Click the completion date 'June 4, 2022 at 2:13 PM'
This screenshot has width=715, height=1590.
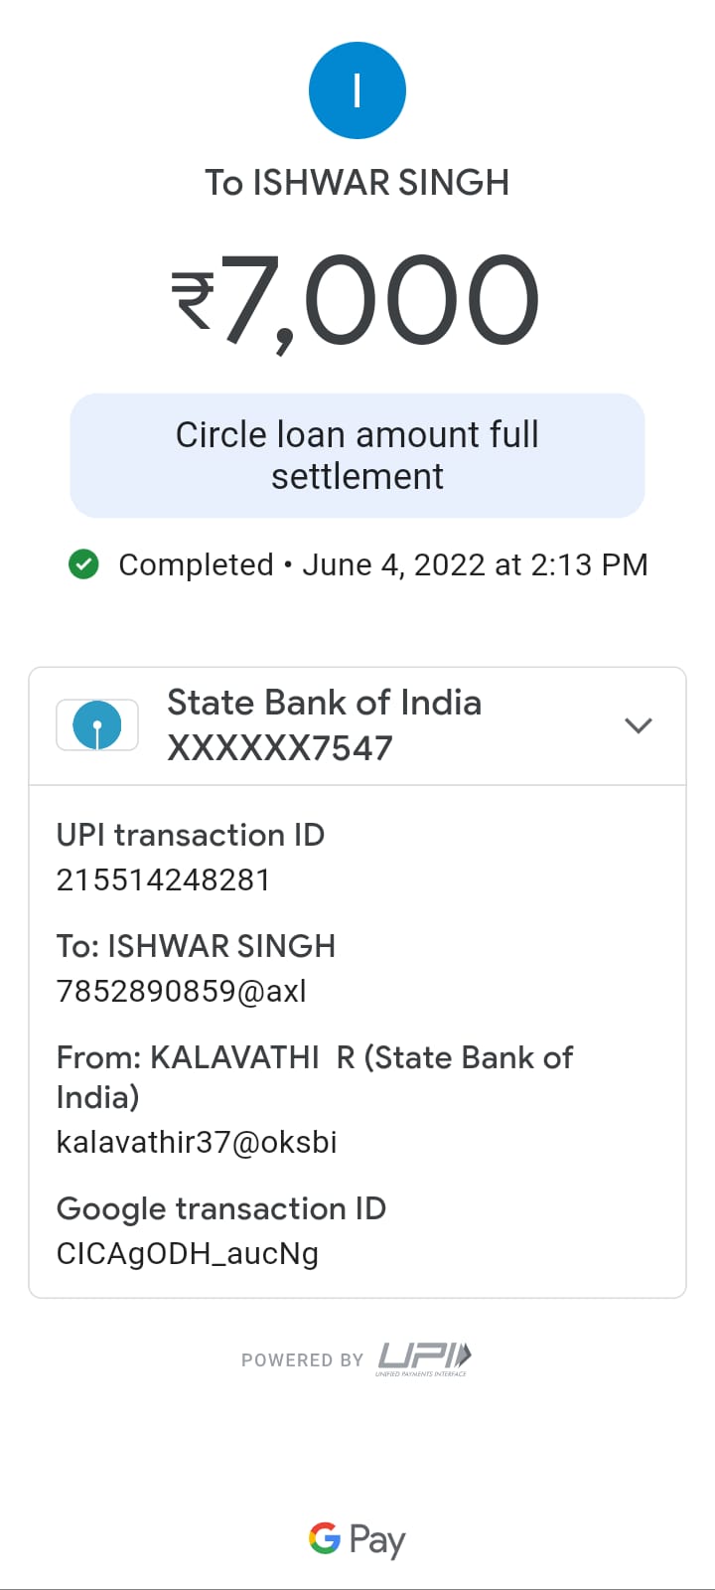click(475, 564)
